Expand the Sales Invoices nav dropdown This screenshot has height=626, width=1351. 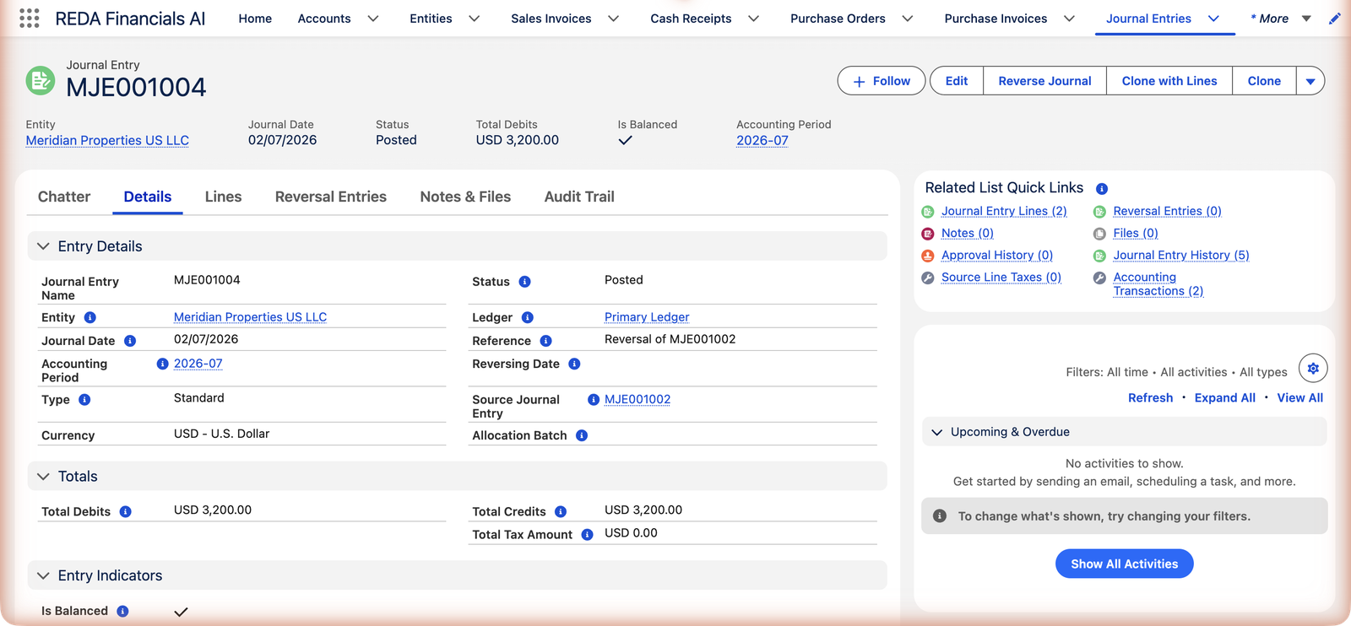(614, 19)
